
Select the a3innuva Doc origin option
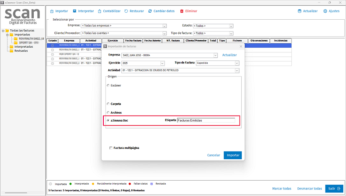108,120
